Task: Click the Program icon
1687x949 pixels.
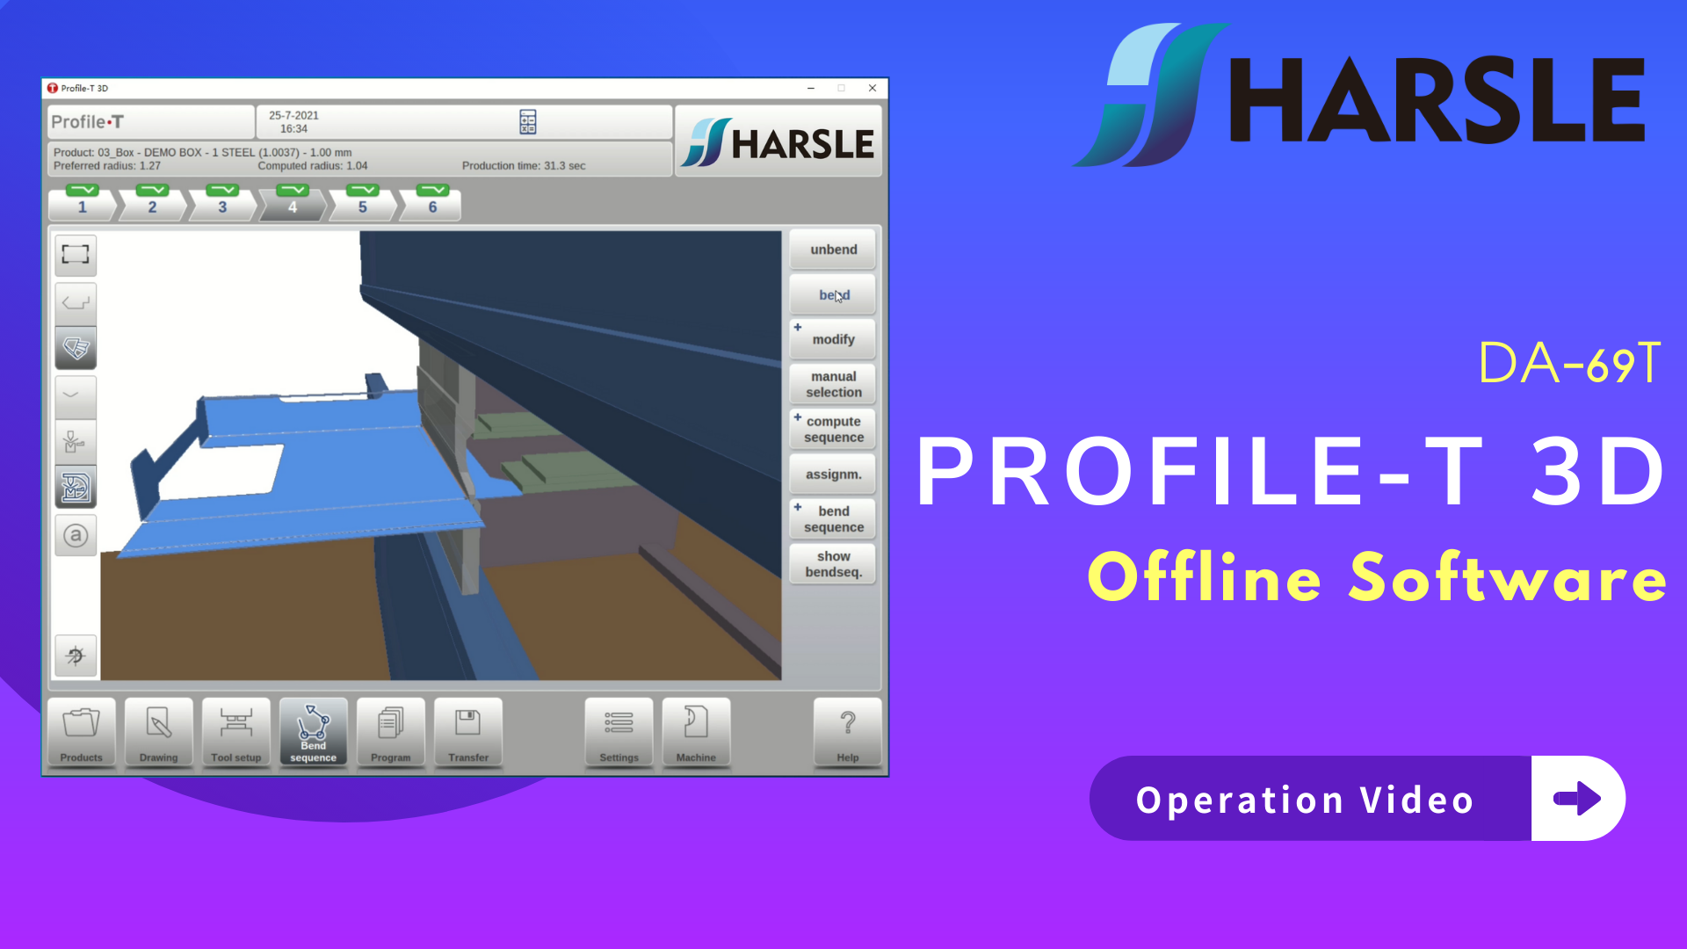Action: pos(389,731)
